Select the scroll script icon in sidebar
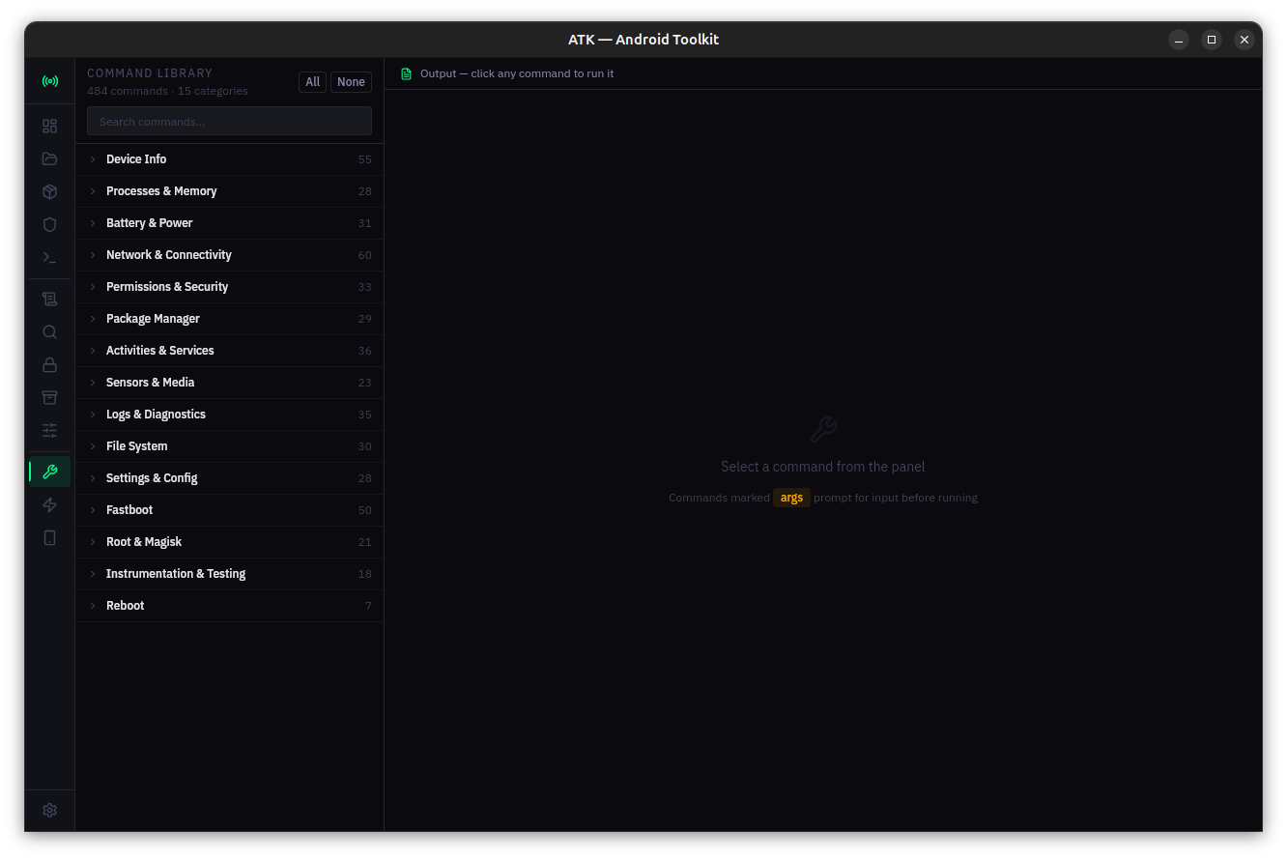Screen dimensions: 1287x859 click(50, 300)
